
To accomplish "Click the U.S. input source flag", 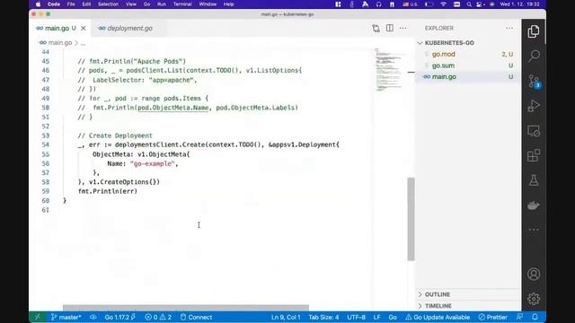I will (x=411, y=4).
